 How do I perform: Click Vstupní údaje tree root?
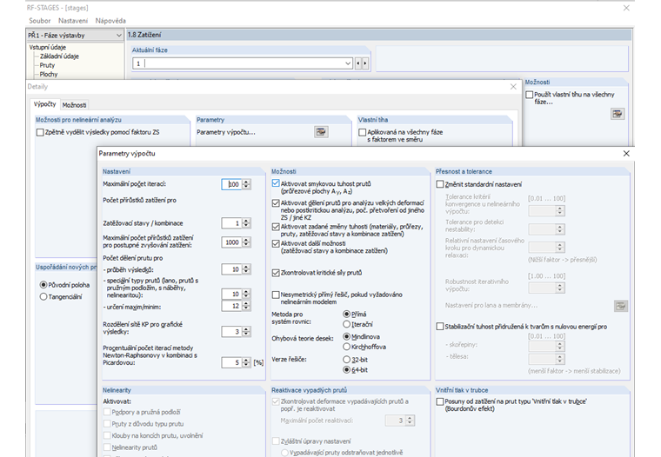coord(47,47)
